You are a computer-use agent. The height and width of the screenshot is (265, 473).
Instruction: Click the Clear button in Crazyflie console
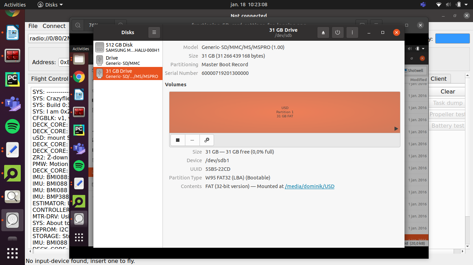(x=448, y=91)
